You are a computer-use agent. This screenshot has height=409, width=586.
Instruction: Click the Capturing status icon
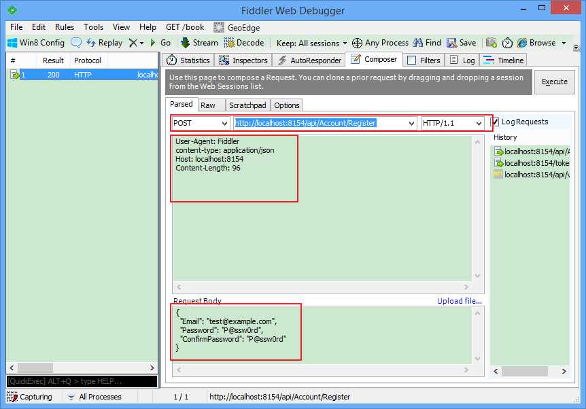12,397
